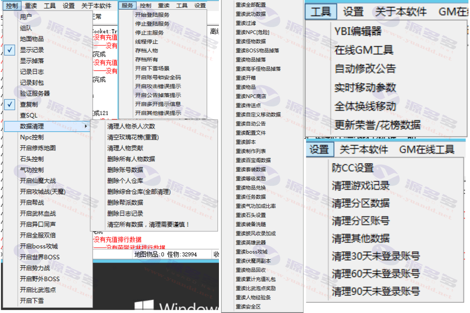Select 开启修炼地图 in the 控制 menu
The height and width of the screenshot is (313, 470).
click(38, 148)
